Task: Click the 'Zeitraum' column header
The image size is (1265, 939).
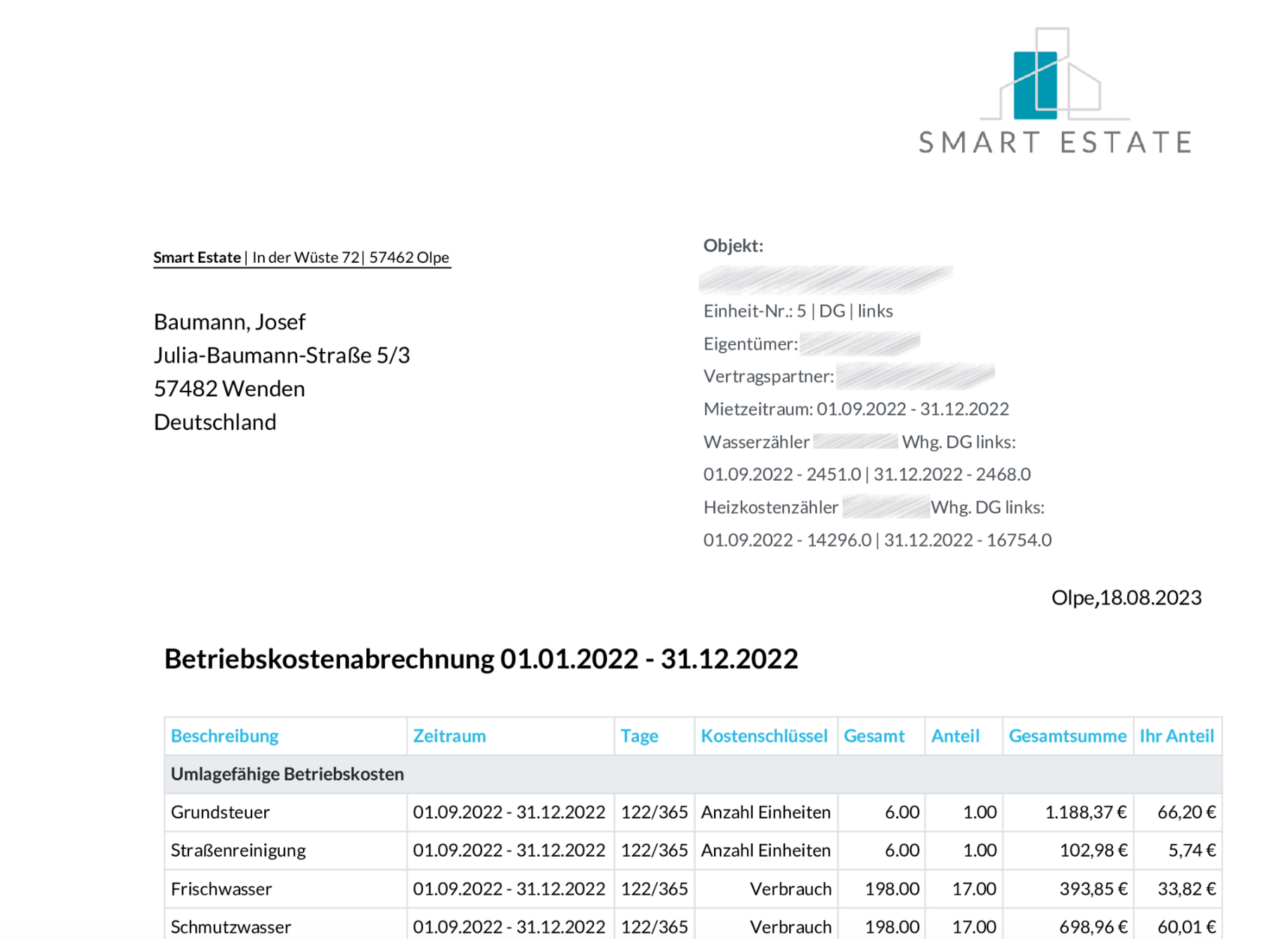Action: coord(450,736)
